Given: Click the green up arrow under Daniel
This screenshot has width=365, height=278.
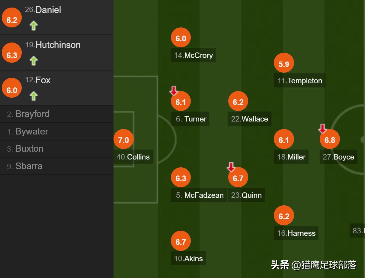Looking at the screenshot, I should tap(34, 26).
